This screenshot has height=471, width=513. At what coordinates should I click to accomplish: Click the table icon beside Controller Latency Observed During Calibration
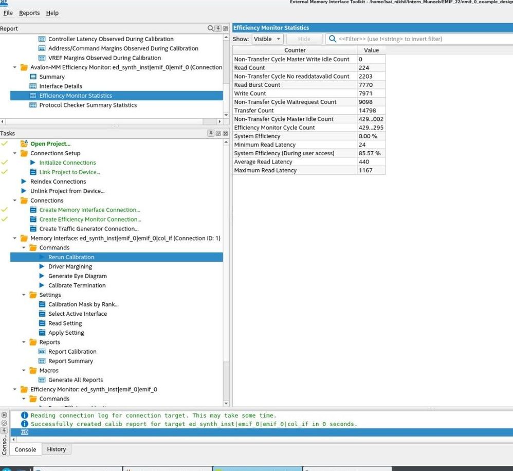[x=42, y=39]
